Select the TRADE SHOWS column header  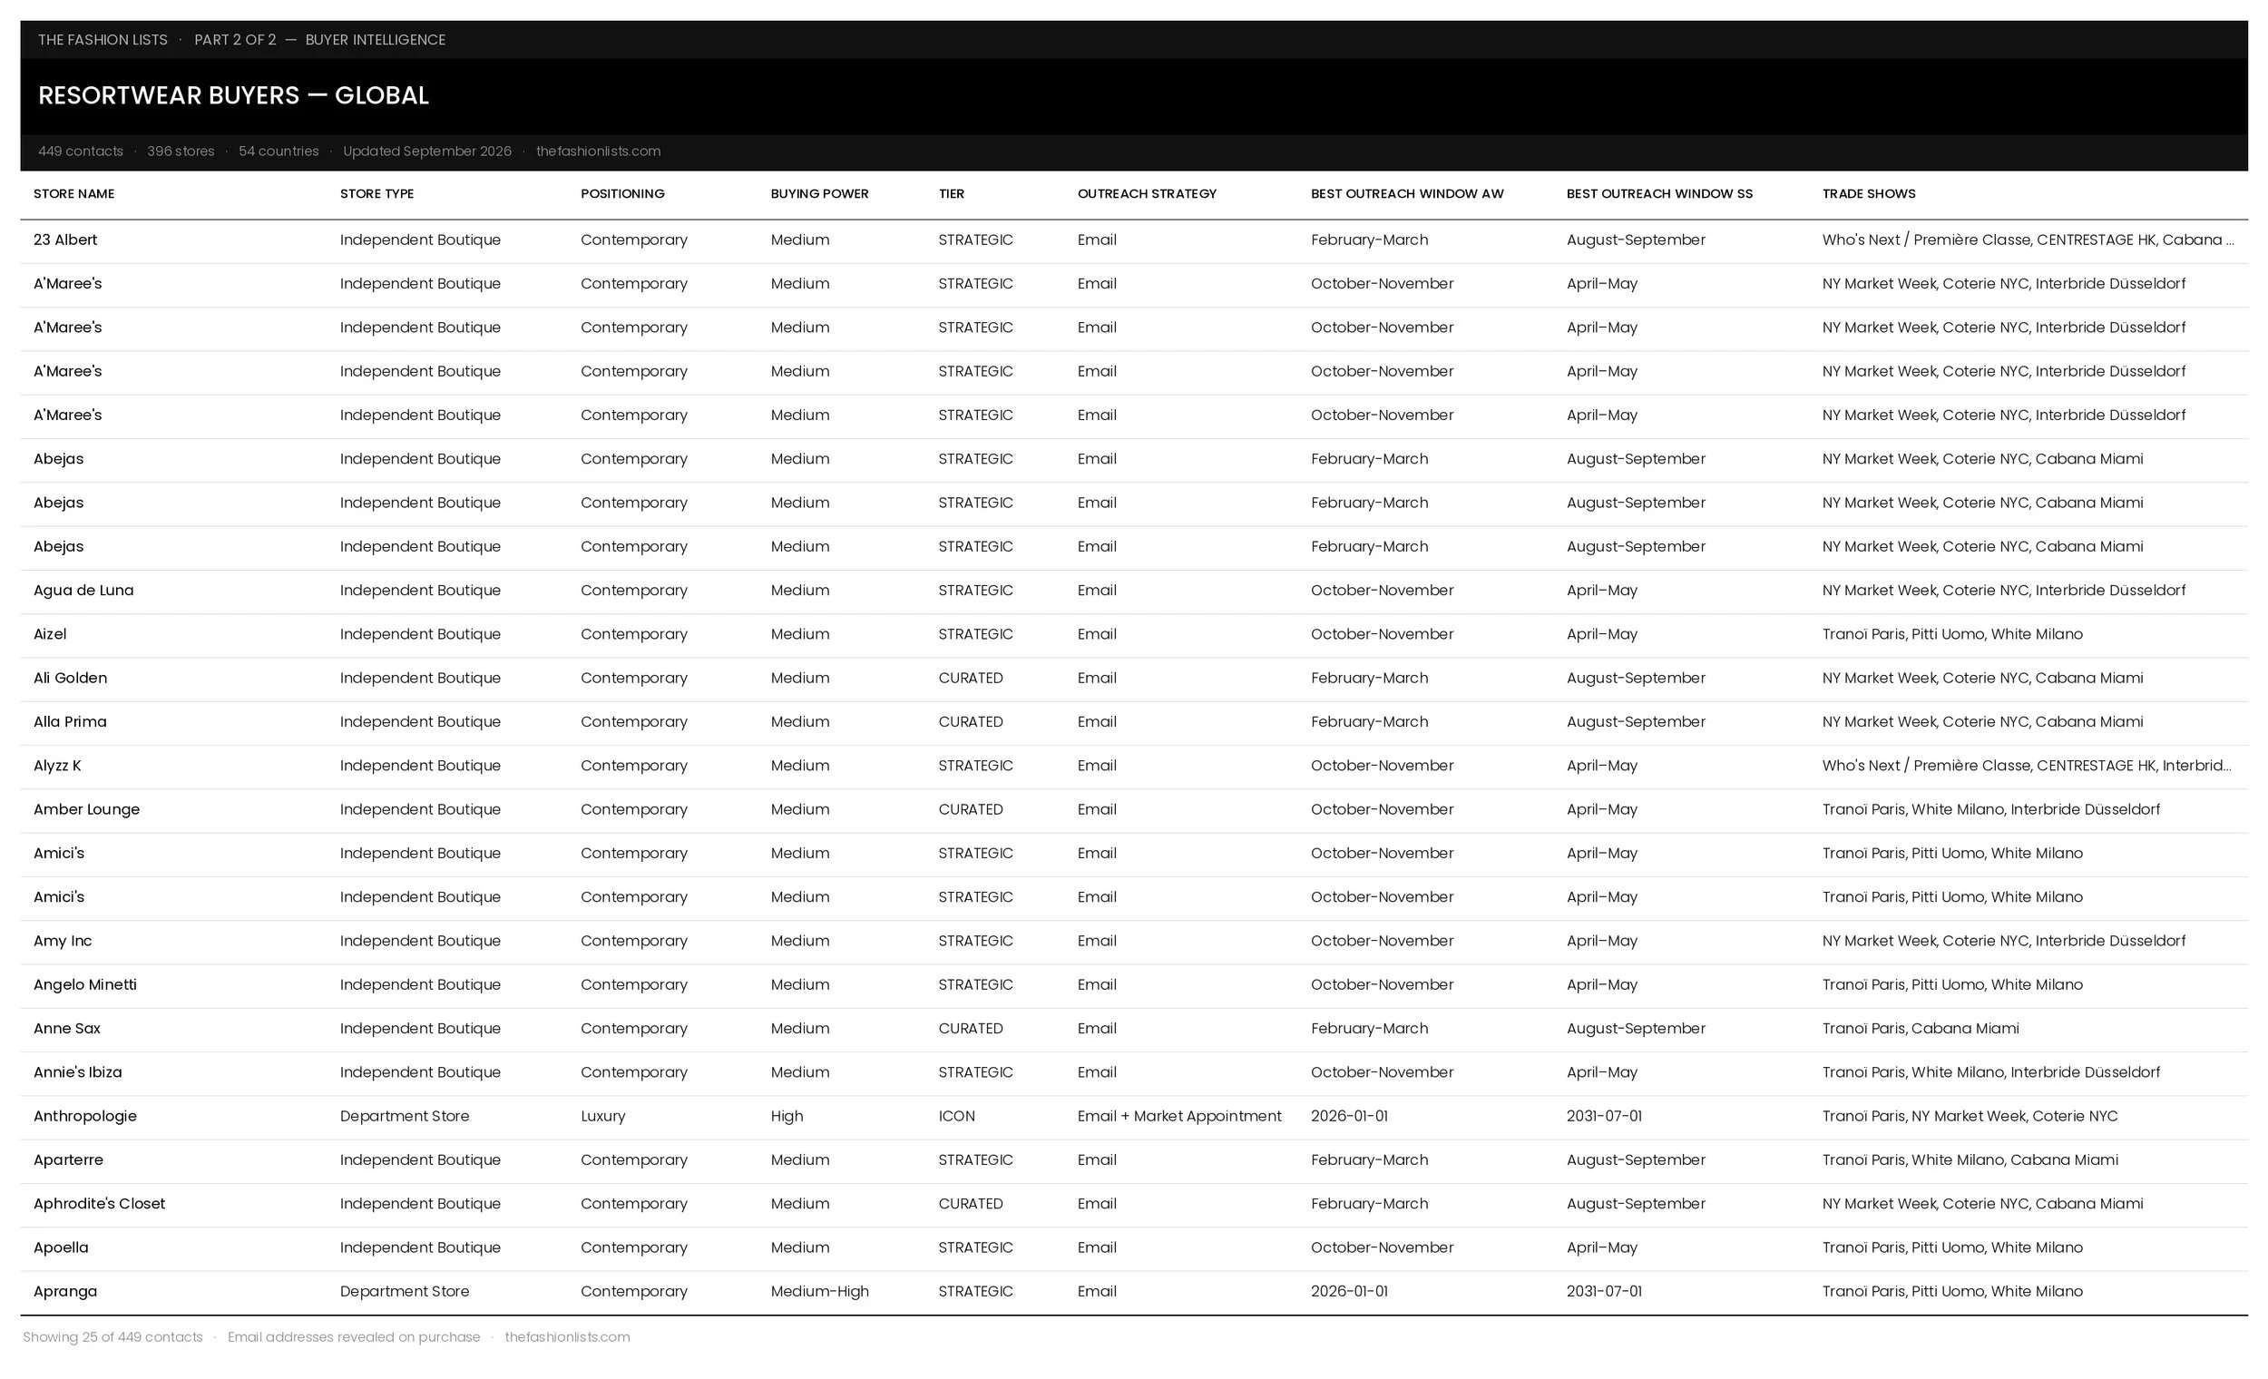tap(1869, 193)
